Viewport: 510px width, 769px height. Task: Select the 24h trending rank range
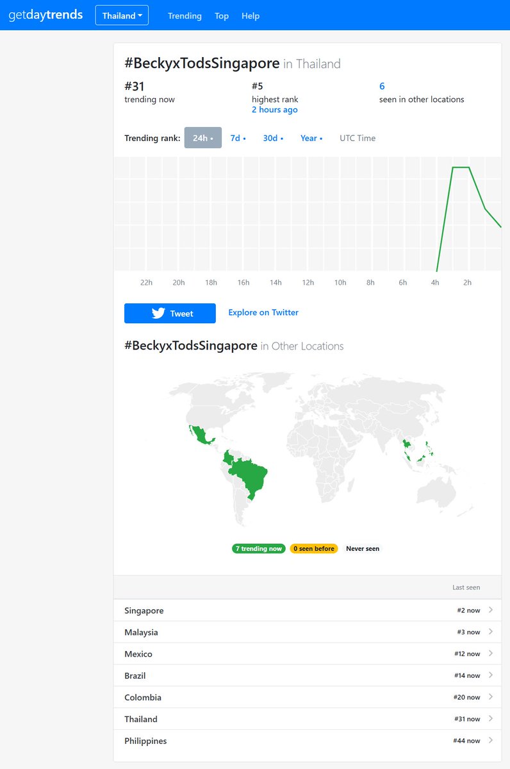(x=203, y=138)
